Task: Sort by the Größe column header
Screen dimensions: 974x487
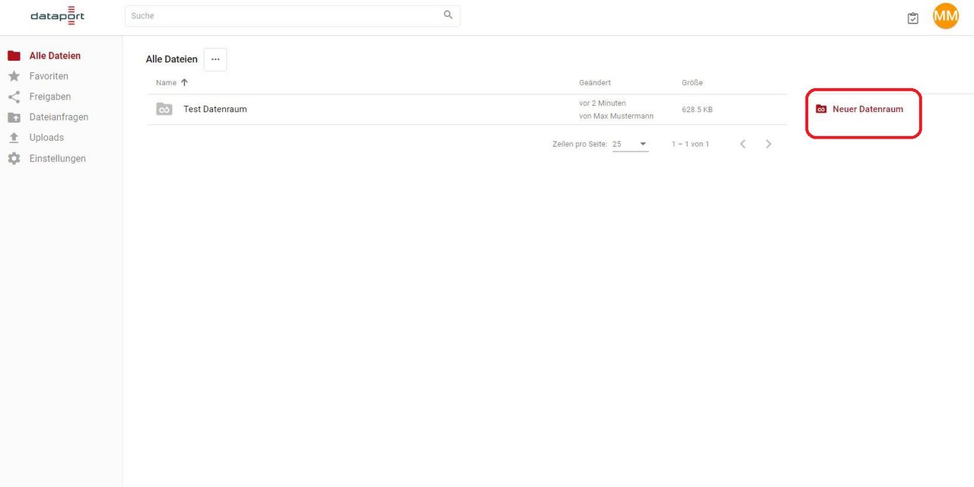Action: (x=692, y=82)
